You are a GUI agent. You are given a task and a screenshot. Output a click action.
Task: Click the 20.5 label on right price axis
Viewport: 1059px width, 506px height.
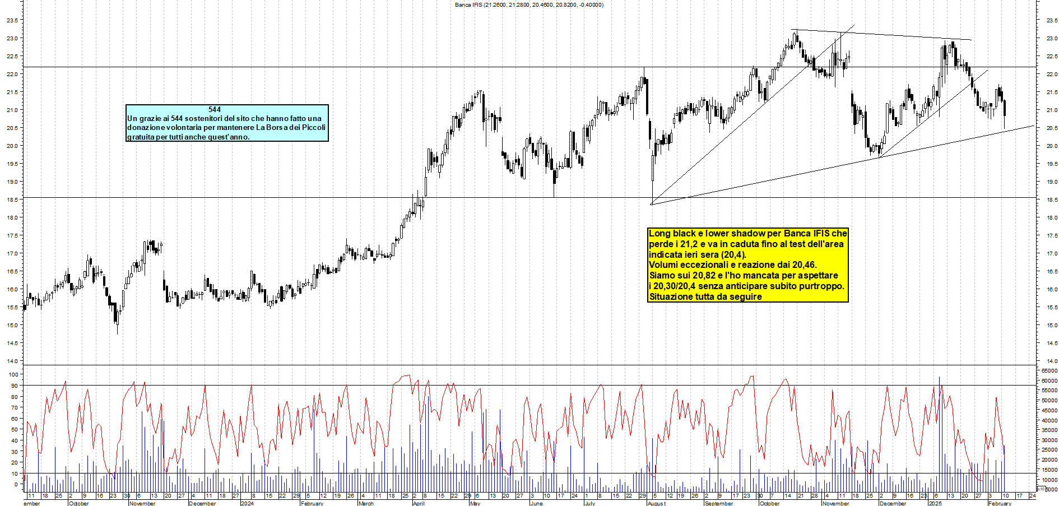coord(1052,128)
